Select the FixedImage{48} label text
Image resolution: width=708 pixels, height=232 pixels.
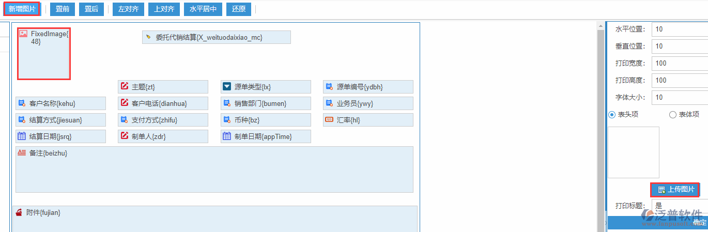click(x=50, y=37)
